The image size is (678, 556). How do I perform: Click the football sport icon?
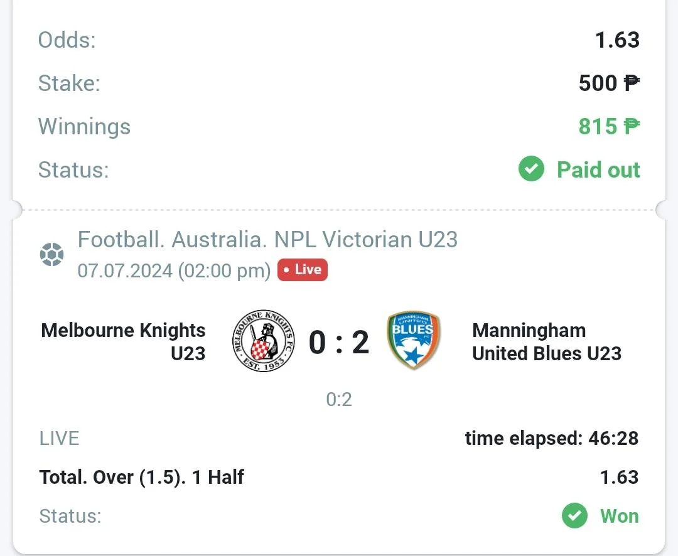pos(52,254)
